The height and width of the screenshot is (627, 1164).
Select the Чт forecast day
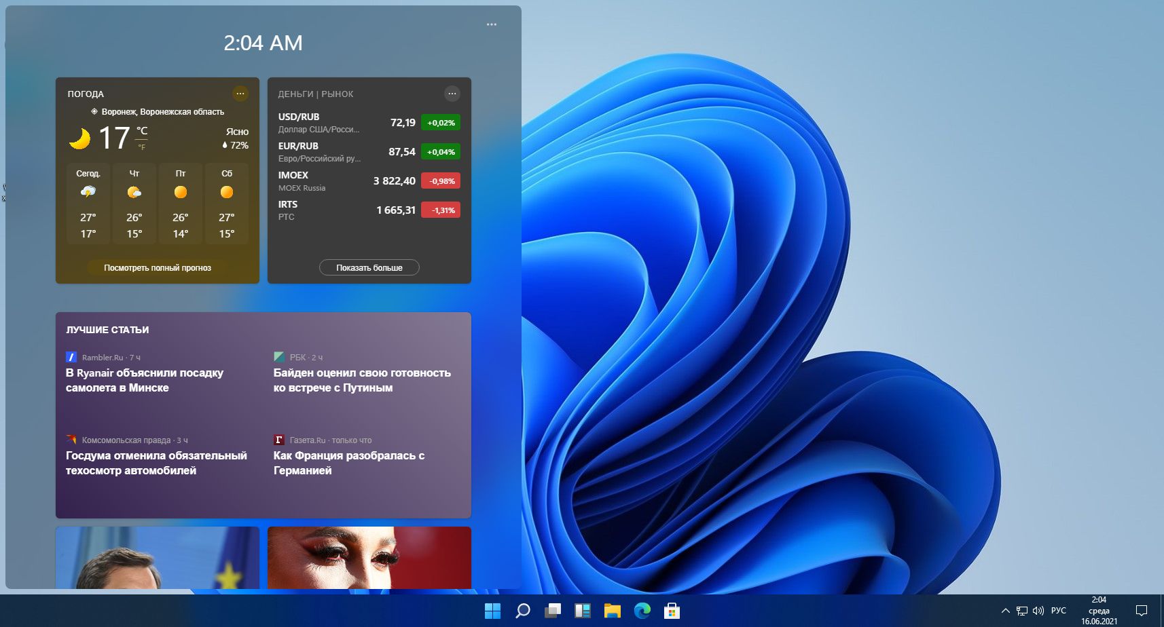click(x=134, y=203)
